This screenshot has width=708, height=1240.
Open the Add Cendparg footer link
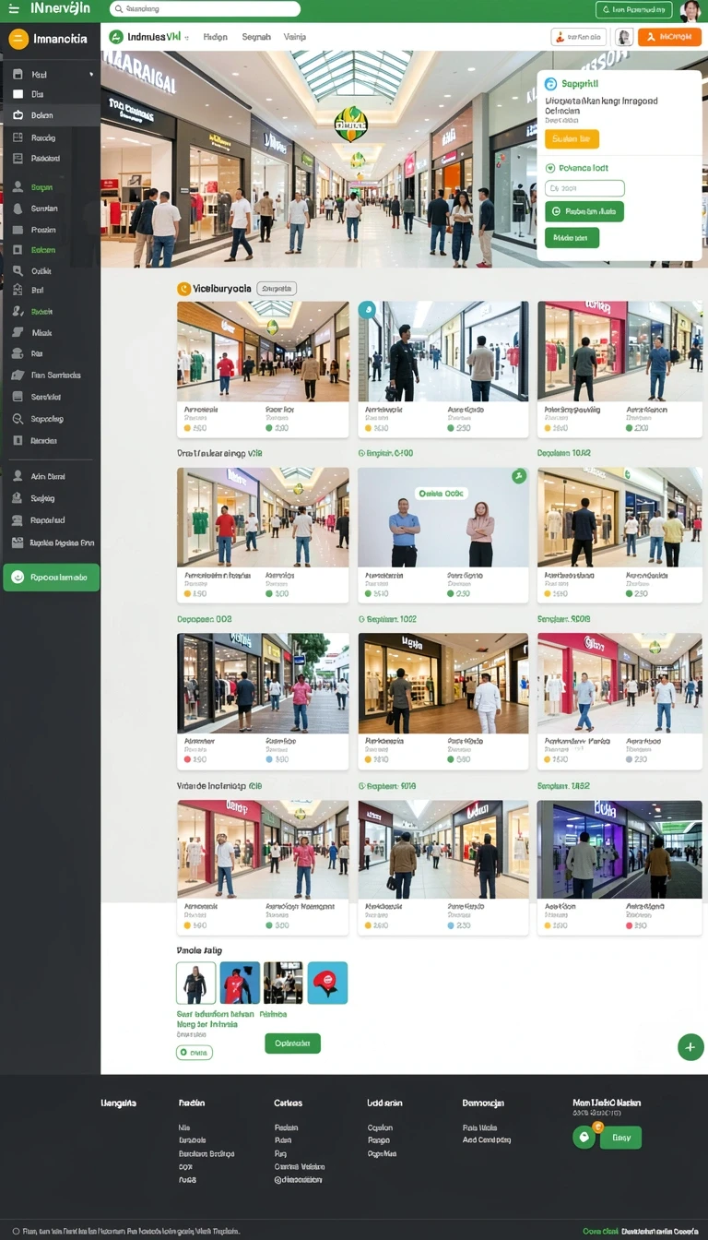(x=487, y=1140)
